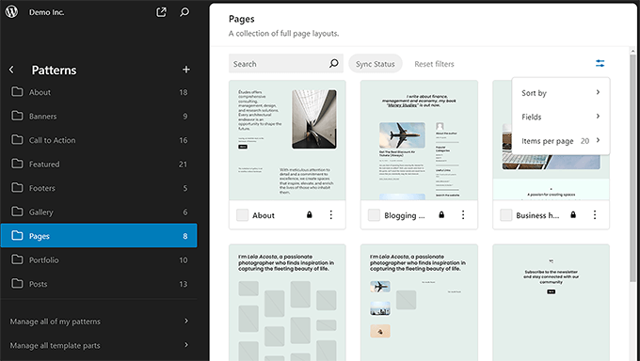Select the Featured category label
This screenshot has width=640, height=361.
tap(44, 164)
